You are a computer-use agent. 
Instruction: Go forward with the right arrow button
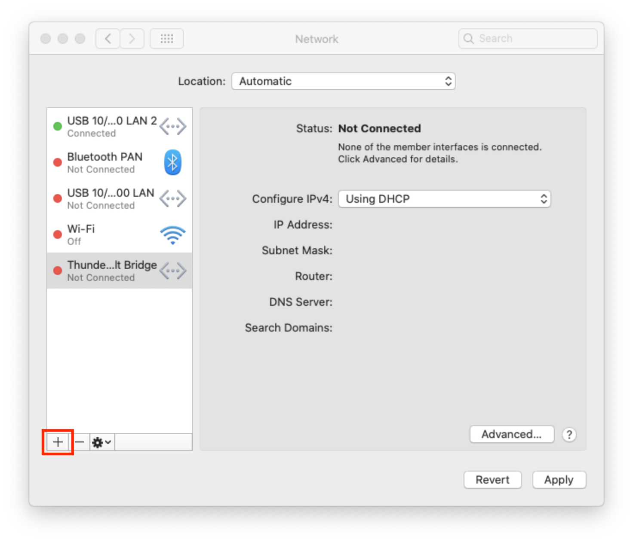132,39
